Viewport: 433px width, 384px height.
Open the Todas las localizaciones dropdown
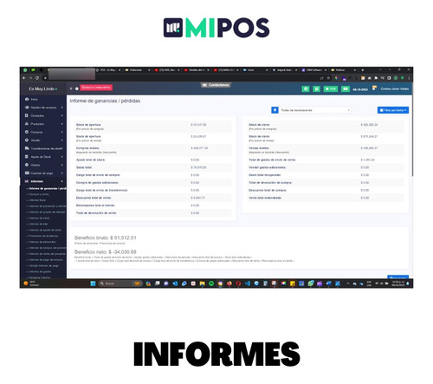(315, 110)
